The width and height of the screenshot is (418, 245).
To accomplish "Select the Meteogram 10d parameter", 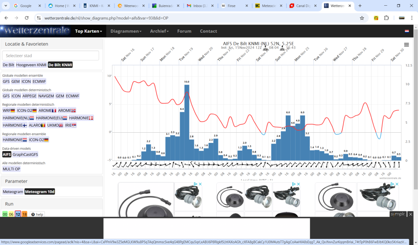I will 40,192.
